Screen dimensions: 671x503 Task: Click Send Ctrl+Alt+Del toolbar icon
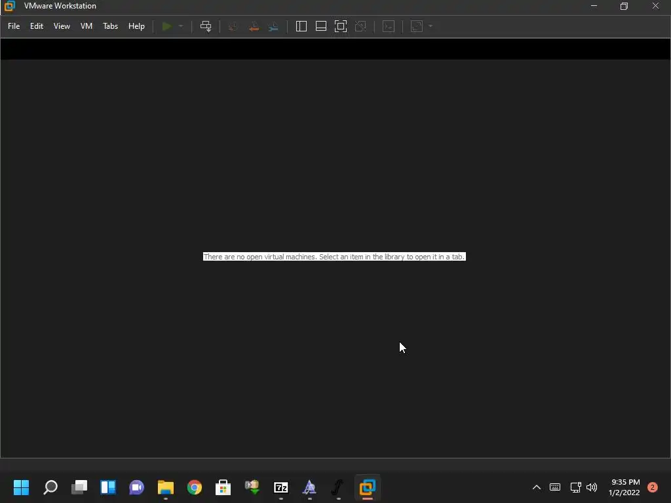coord(206,26)
